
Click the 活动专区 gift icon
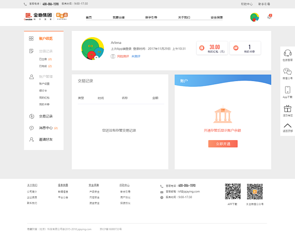tap(287, 109)
